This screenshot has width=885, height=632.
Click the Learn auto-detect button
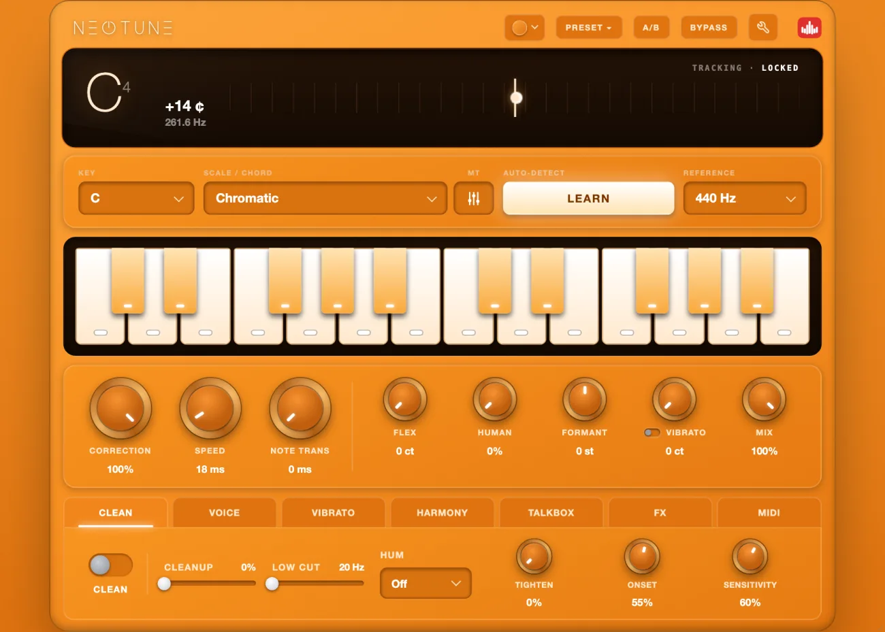point(588,199)
